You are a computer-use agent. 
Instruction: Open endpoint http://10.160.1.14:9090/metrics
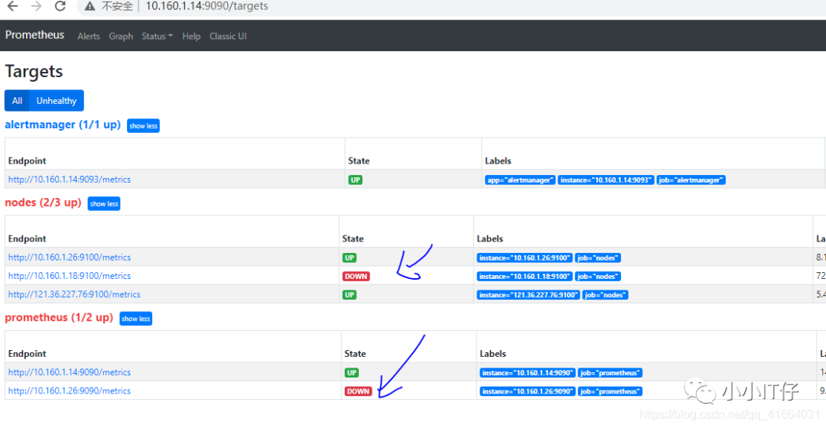pyautogui.click(x=70, y=372)
